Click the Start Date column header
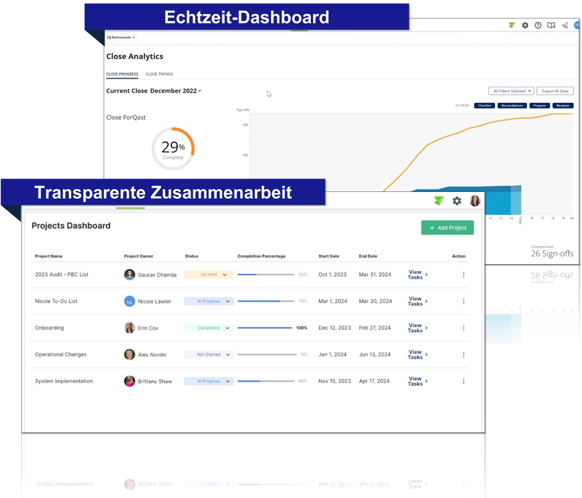This screenshot has height=498, width=582. click(328, 256)
